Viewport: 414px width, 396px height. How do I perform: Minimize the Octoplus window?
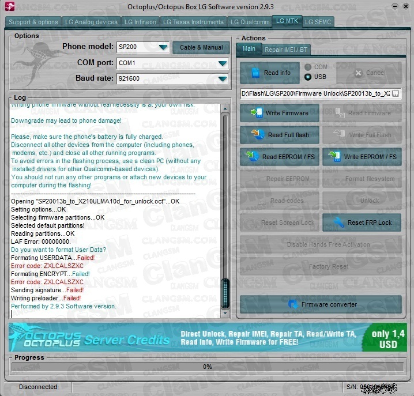[395, 6]
